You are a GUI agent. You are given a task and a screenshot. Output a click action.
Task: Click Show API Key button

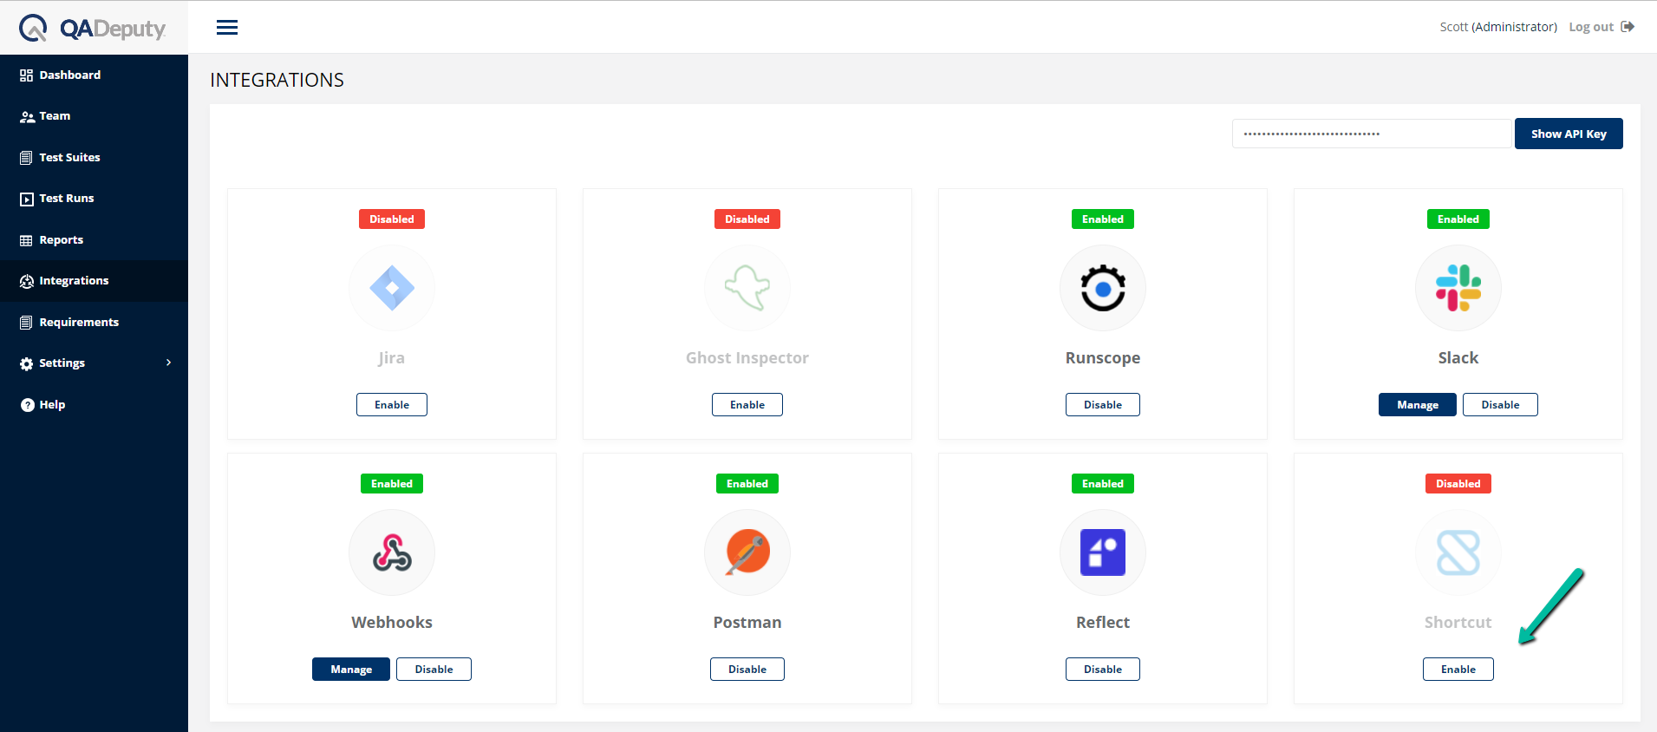[1569, 134]
